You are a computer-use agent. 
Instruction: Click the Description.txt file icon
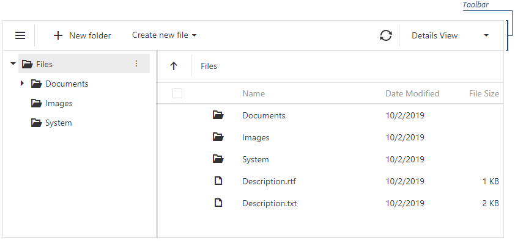click(x=218, y=203)
